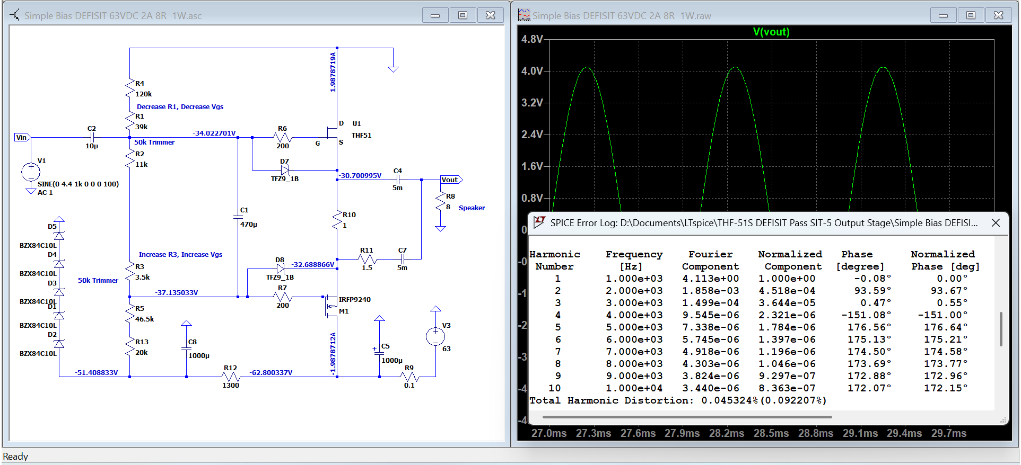Screen dimensions: 1021x465
Task: Click the waveform window's title bar icon
Action: tap(524, 15)
